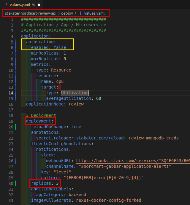Click the green added-line gutter marker at line 20
The height and width of the screenshot is (205, 190).
pyautogui.click(x=15, y=127)
